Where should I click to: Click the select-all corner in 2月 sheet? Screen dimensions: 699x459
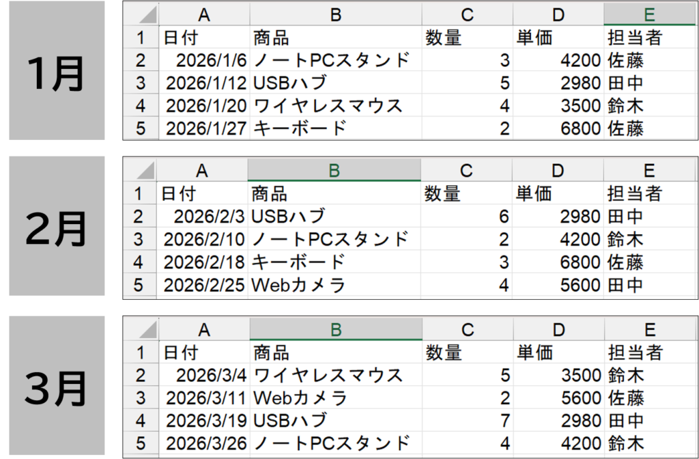pyautogui.click(x=139, y=170)
